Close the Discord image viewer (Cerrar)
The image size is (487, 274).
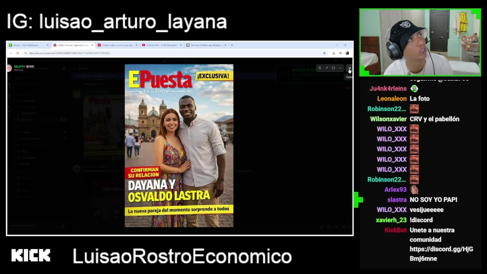(350, 68)
